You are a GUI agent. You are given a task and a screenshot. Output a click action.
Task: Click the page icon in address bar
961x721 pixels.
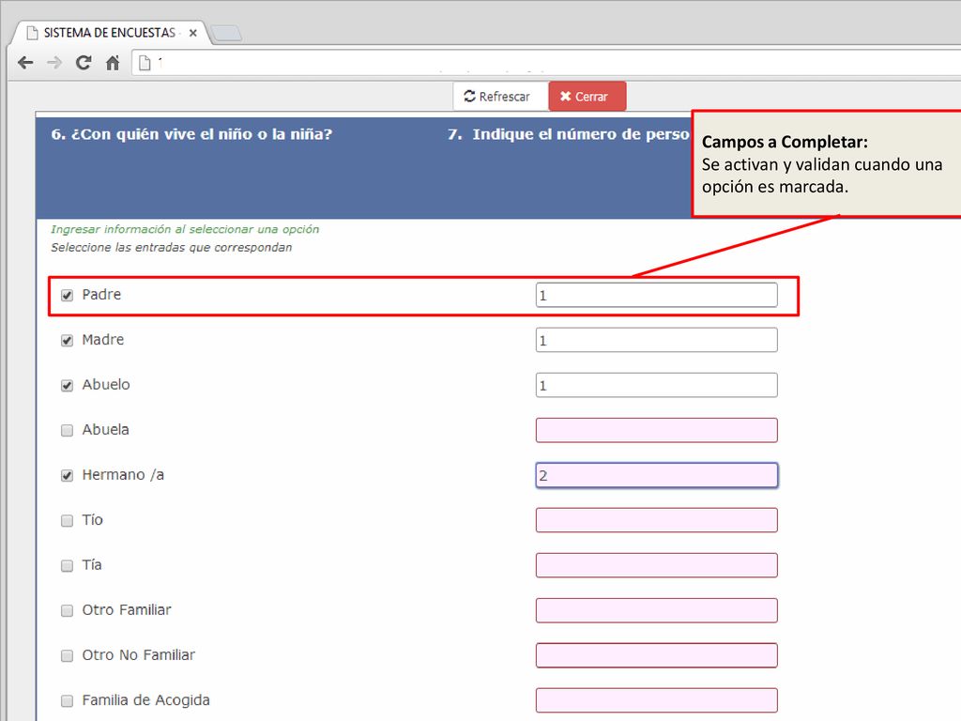(x=145, y=63)
